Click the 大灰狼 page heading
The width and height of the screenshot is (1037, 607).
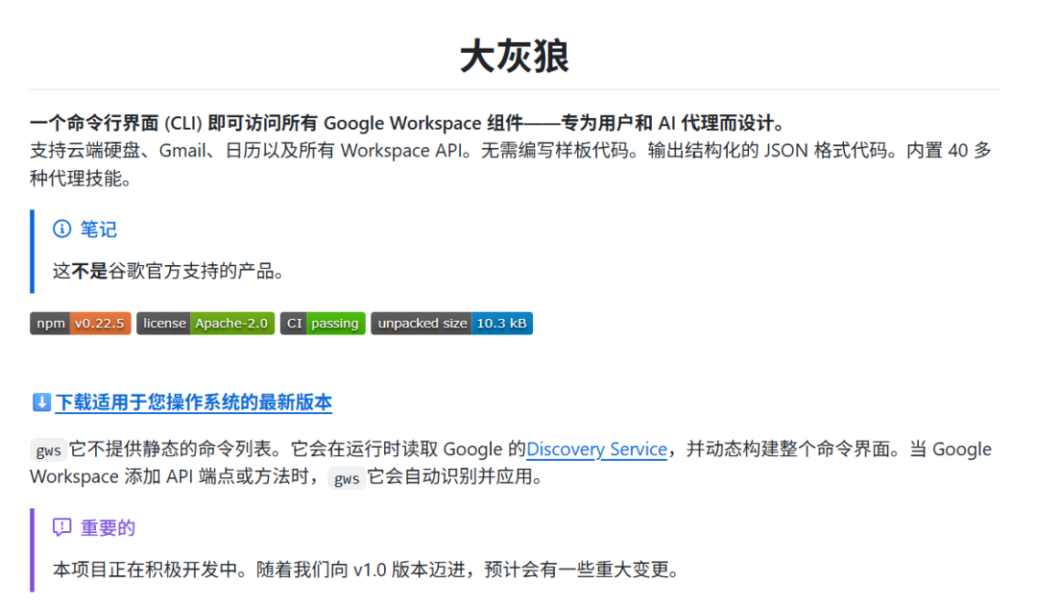click(515, 56)
